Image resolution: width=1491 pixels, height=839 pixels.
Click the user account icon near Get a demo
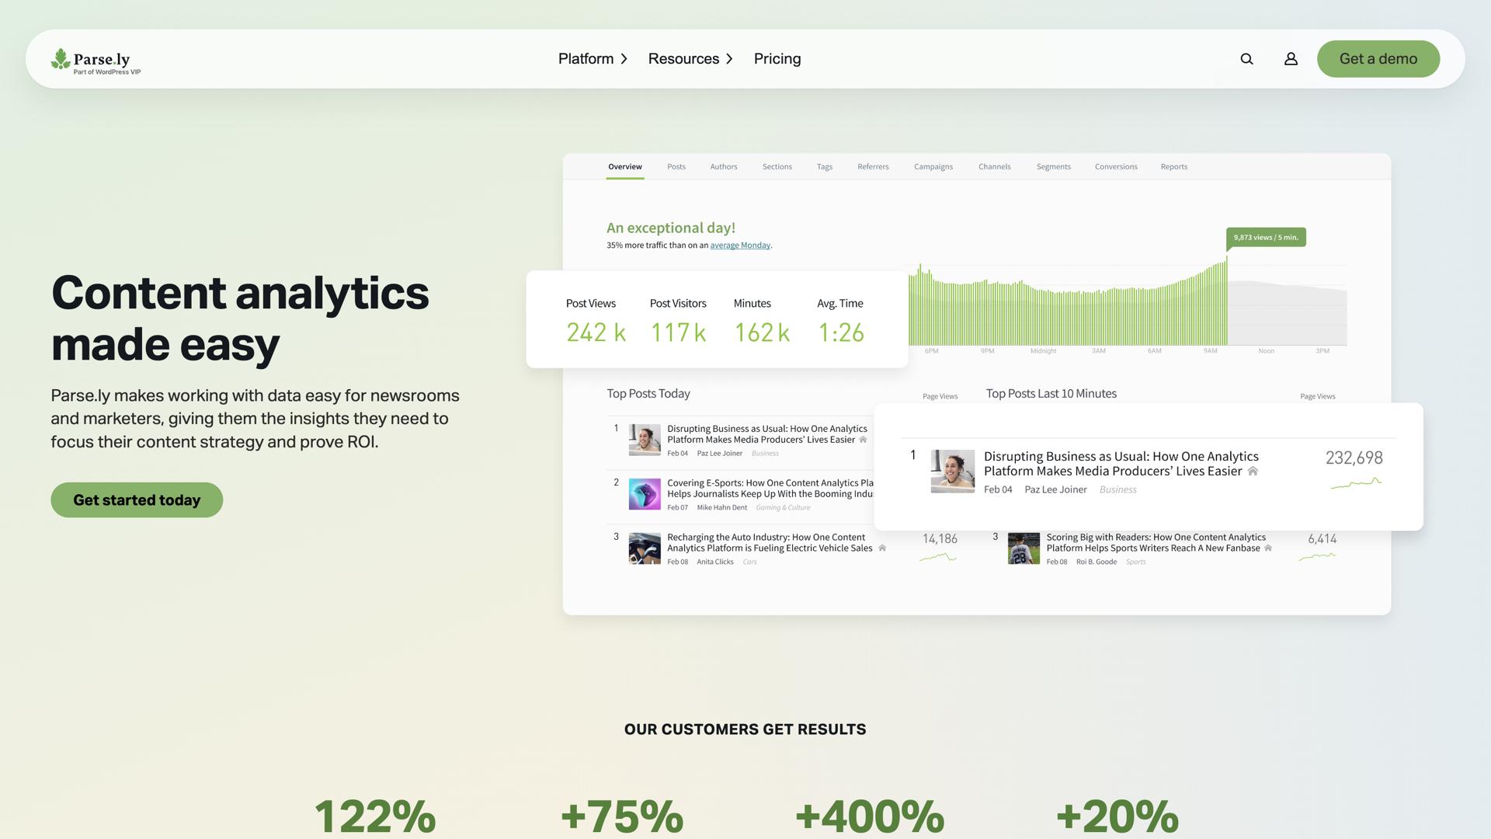point(1291,58)
